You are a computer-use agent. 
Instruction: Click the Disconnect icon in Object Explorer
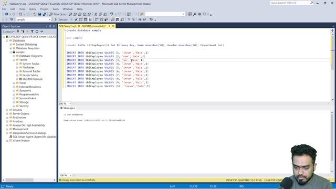point(23,31)
